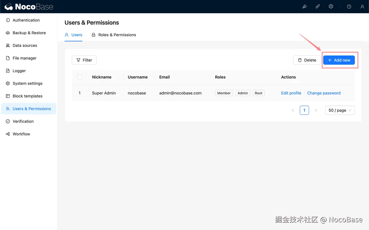Open Workflow in the sidebar
The image size is (369, 230).
[21, 134]
